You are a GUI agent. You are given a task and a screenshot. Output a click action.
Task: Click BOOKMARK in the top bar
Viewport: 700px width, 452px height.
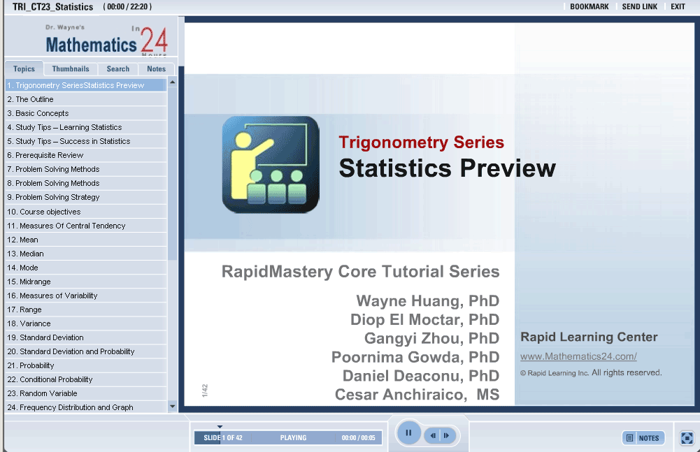click(589, 7)
